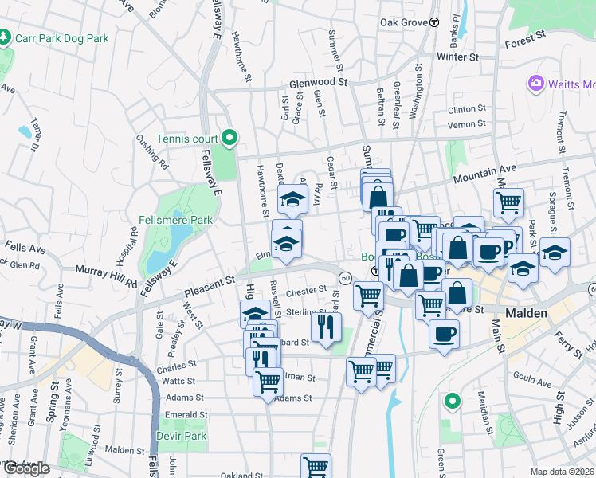Click the Malden city label
Screen dimensions: 596x478
tap(526, 313)
